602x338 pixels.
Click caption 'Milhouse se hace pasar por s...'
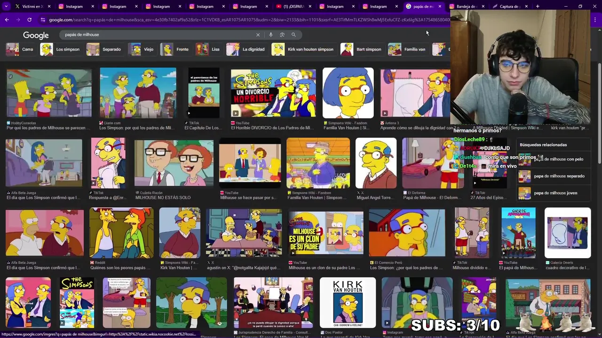[x=248, y=198]
